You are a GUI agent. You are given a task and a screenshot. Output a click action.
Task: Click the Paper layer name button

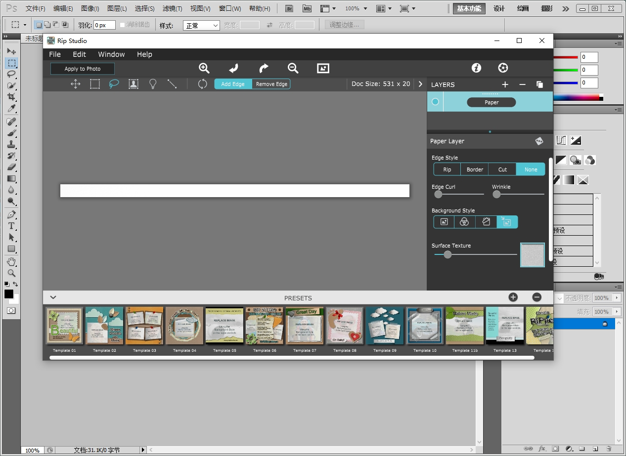coord(492,102)
